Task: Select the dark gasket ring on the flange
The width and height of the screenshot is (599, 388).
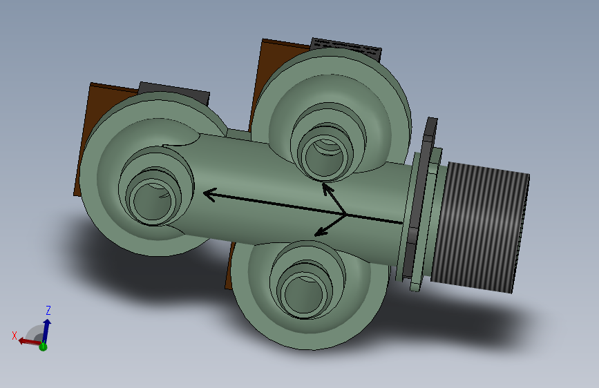Action: (x=420, y=199)
